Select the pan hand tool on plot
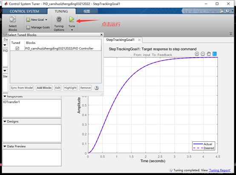The image size is (236, 175). 209,54
